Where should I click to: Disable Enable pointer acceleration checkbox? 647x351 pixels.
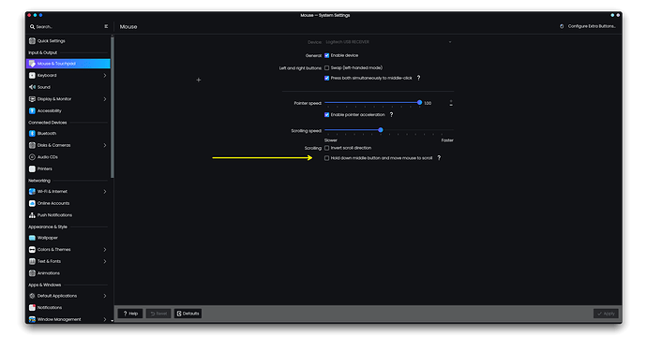pyautogui.click(x=327, y=114)
